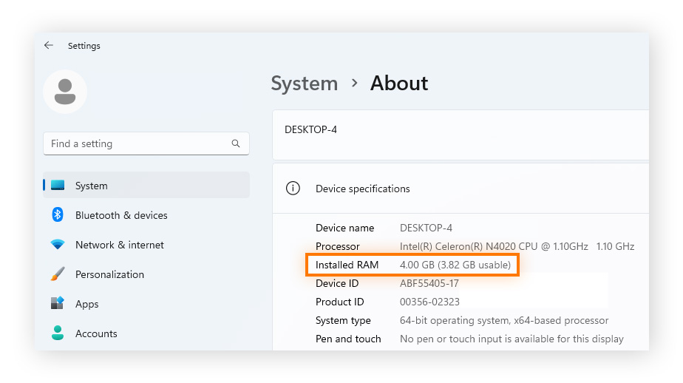Select the Installed RAM label
This screenshot has width=683, height=383.
click(x=347, y=265)
